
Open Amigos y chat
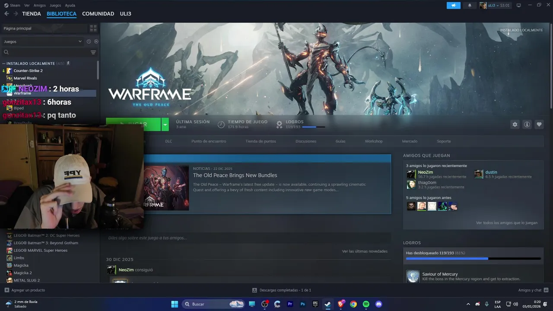click(533, 290)
